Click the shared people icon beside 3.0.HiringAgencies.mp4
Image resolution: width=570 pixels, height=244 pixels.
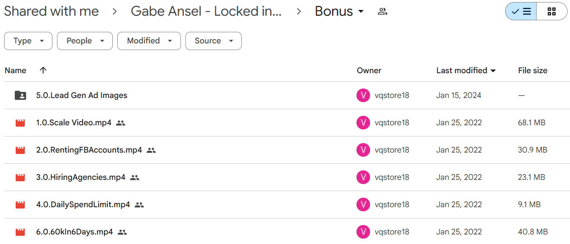tap(135, 177)
